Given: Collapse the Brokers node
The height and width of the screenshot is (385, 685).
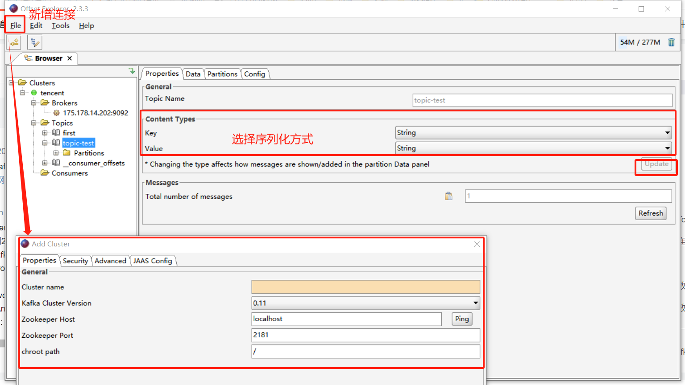Looking at the screenshot, I should (34, 102).
